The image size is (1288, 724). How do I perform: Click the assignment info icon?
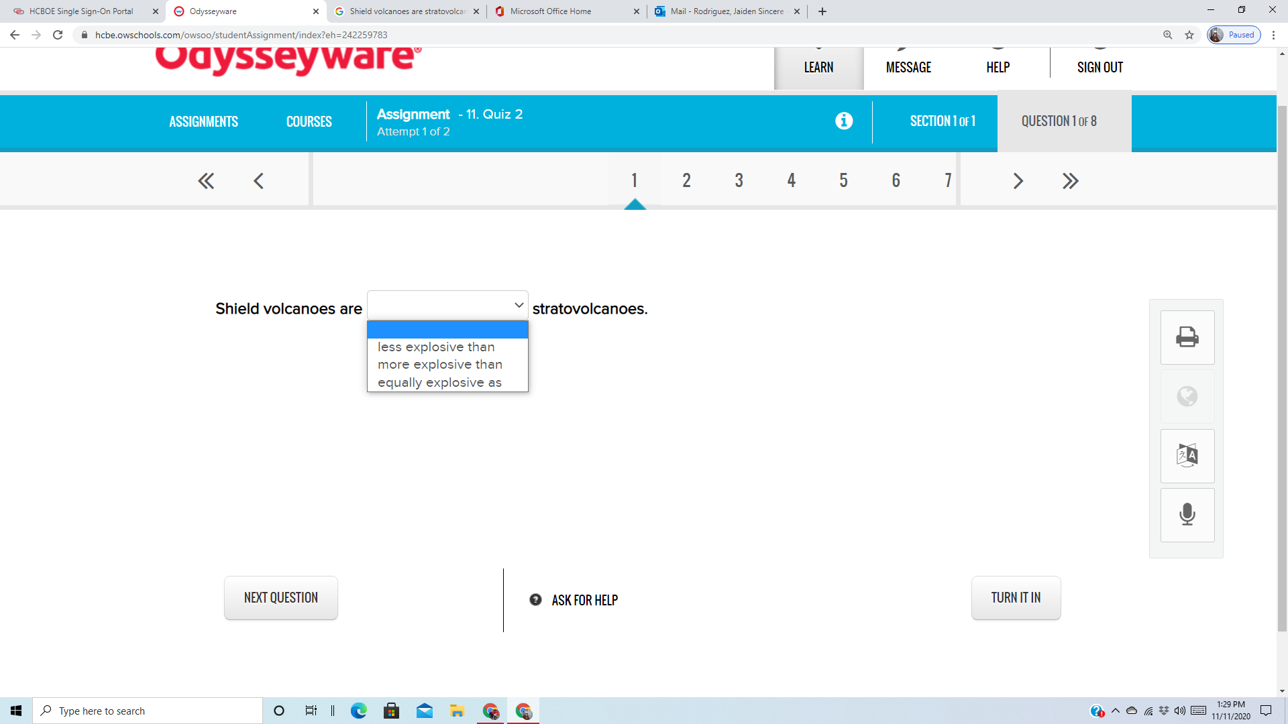(844, 121)
